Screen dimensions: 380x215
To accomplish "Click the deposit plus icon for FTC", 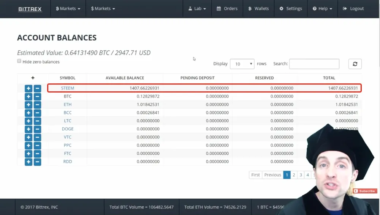I will tap(28, 154).
